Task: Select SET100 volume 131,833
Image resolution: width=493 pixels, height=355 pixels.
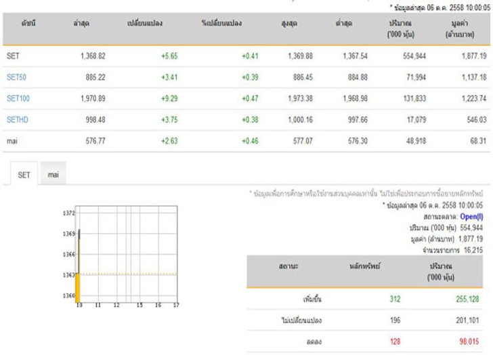Action: point(414,98)
